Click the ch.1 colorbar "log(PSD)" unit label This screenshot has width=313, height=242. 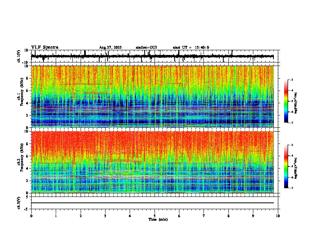(296, 103)
